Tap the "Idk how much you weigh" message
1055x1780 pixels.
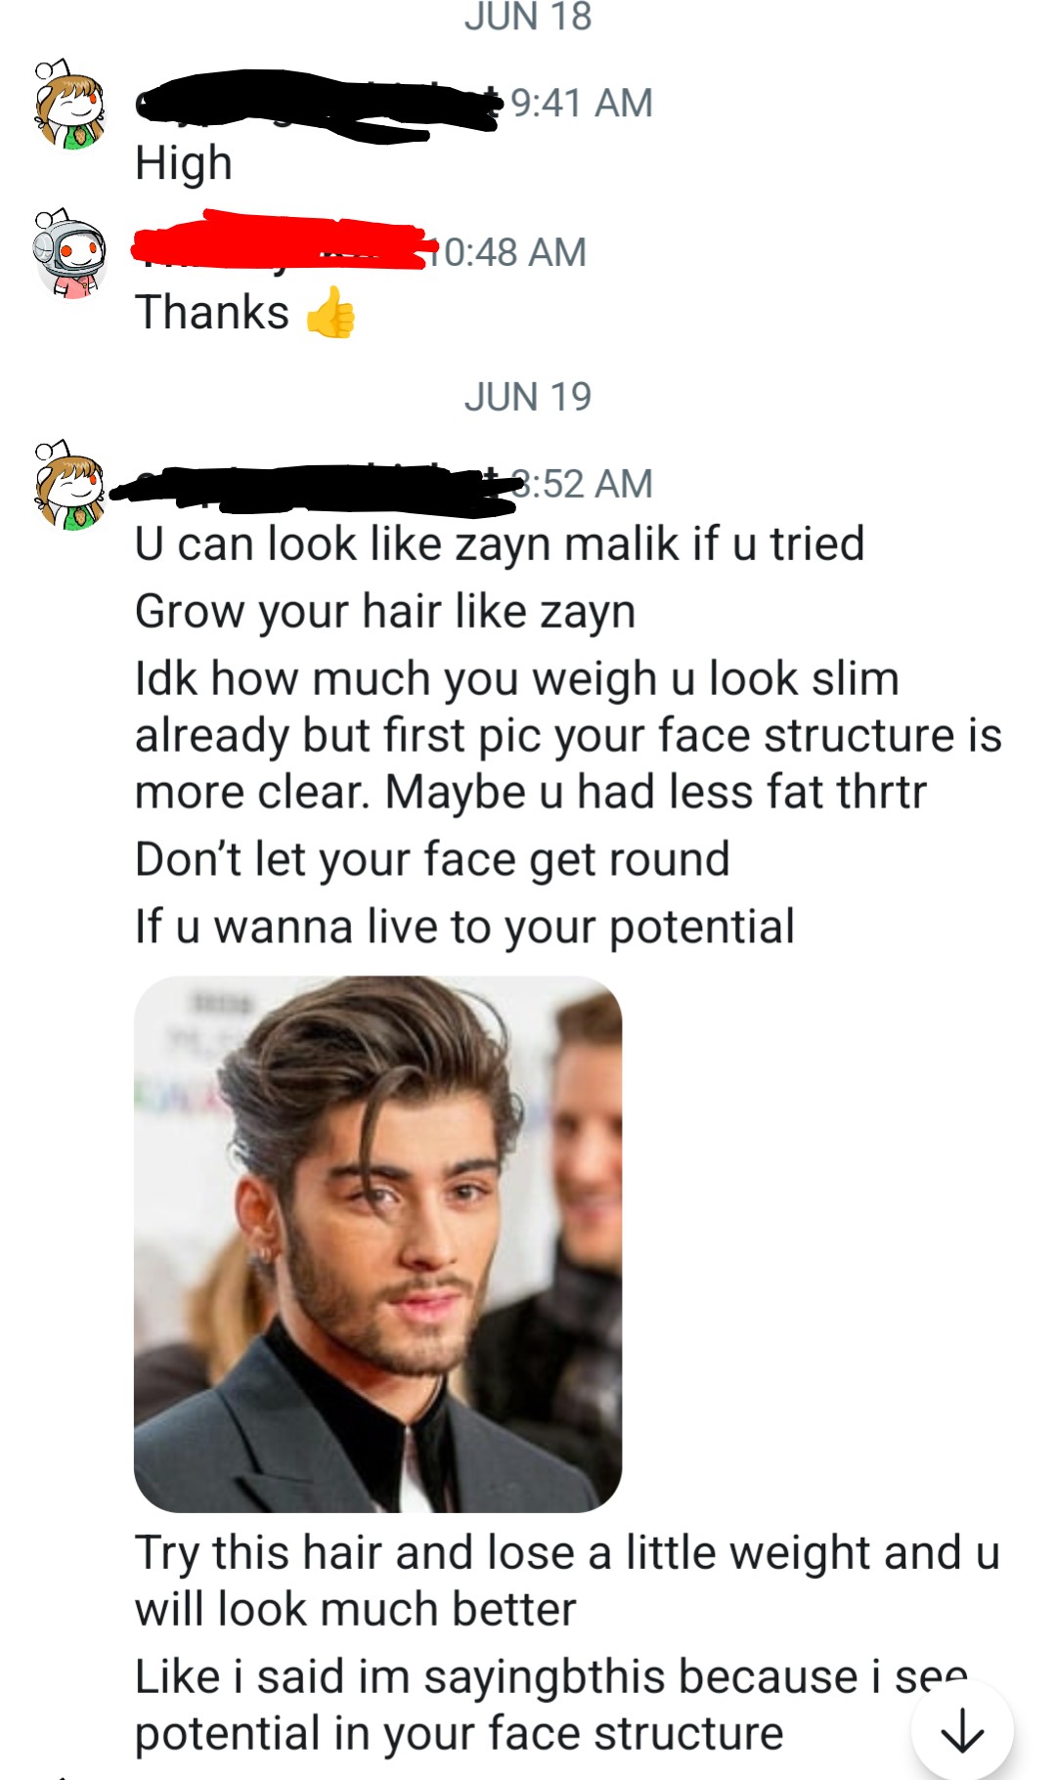click(567, 735)
